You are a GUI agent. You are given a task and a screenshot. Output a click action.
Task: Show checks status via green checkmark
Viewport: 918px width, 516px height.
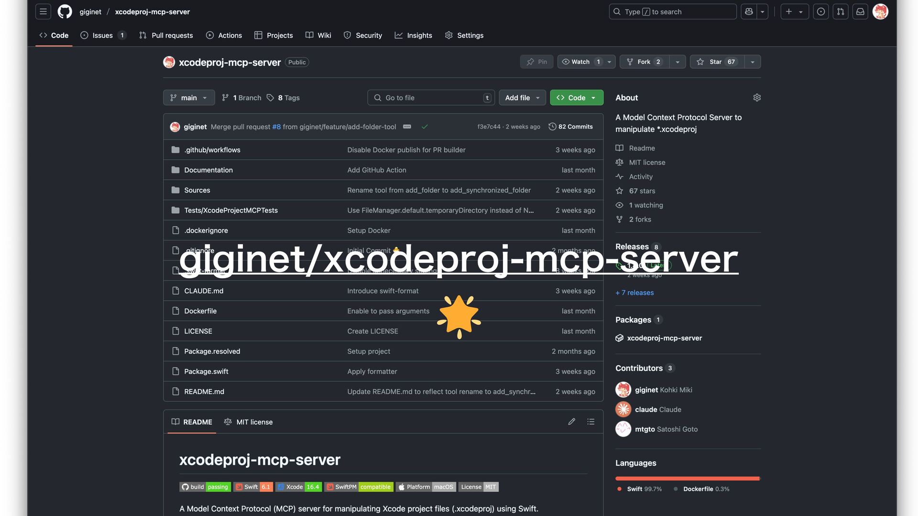tap(425, 127)
